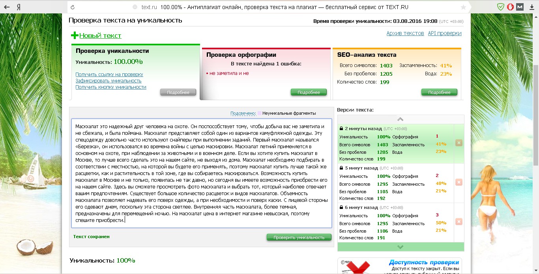The width and height of the screenshot is (539, 274).
Task: Click the Текст сохранен status message
Action: (91, 237)
